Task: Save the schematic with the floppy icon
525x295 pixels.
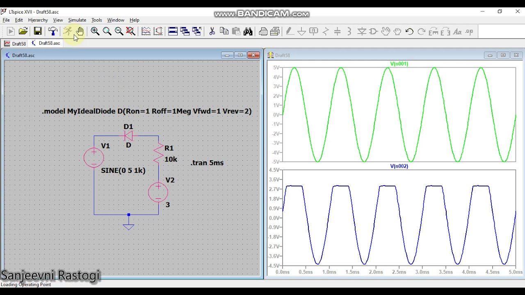Action: click(x=38, y=31)
